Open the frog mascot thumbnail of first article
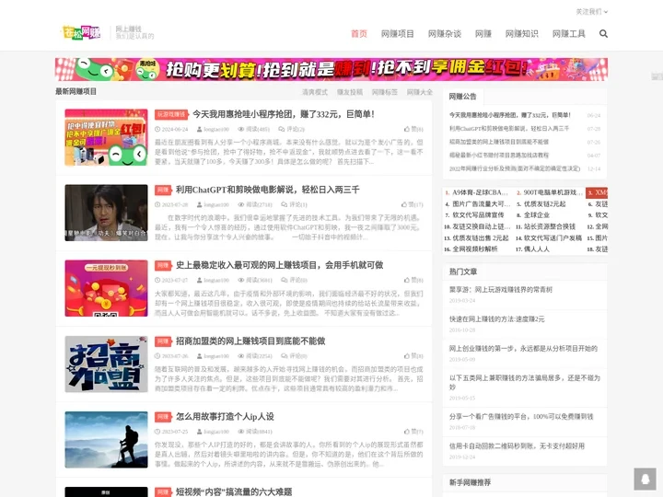The width and height of the screenshot is (663, 497). 106,137
